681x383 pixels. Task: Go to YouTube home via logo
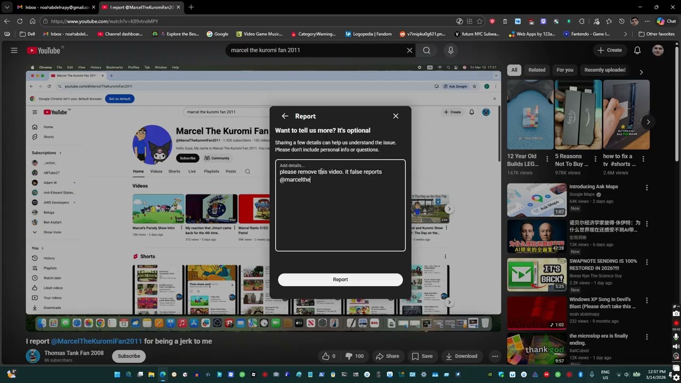(x=44, y=51)
